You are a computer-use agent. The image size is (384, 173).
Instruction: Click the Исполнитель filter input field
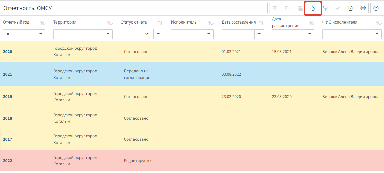click(187, 34)
